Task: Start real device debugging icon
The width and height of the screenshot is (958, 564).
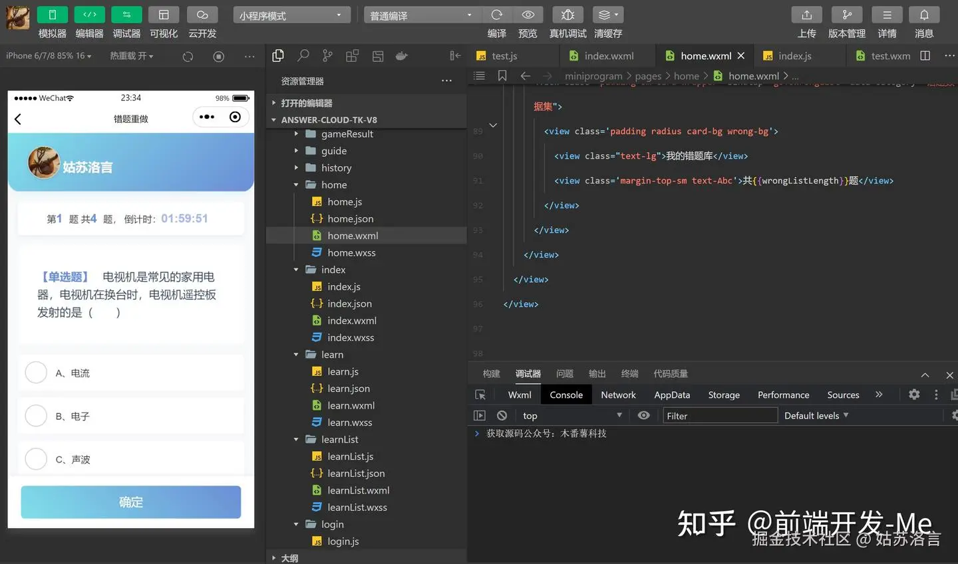Action: (567, 15)
